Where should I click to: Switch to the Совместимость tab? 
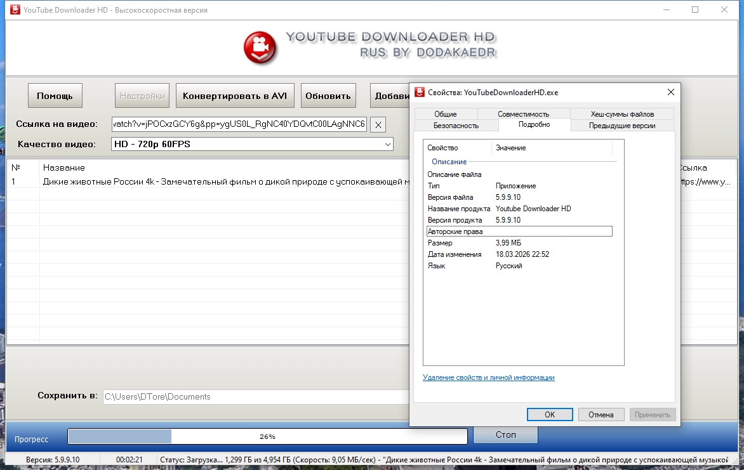(x=523, y=114)
